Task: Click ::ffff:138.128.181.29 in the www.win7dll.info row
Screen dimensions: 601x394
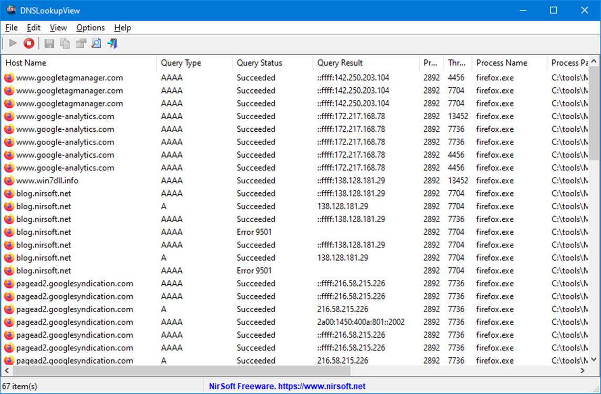Action: click(x=351, y=181)
